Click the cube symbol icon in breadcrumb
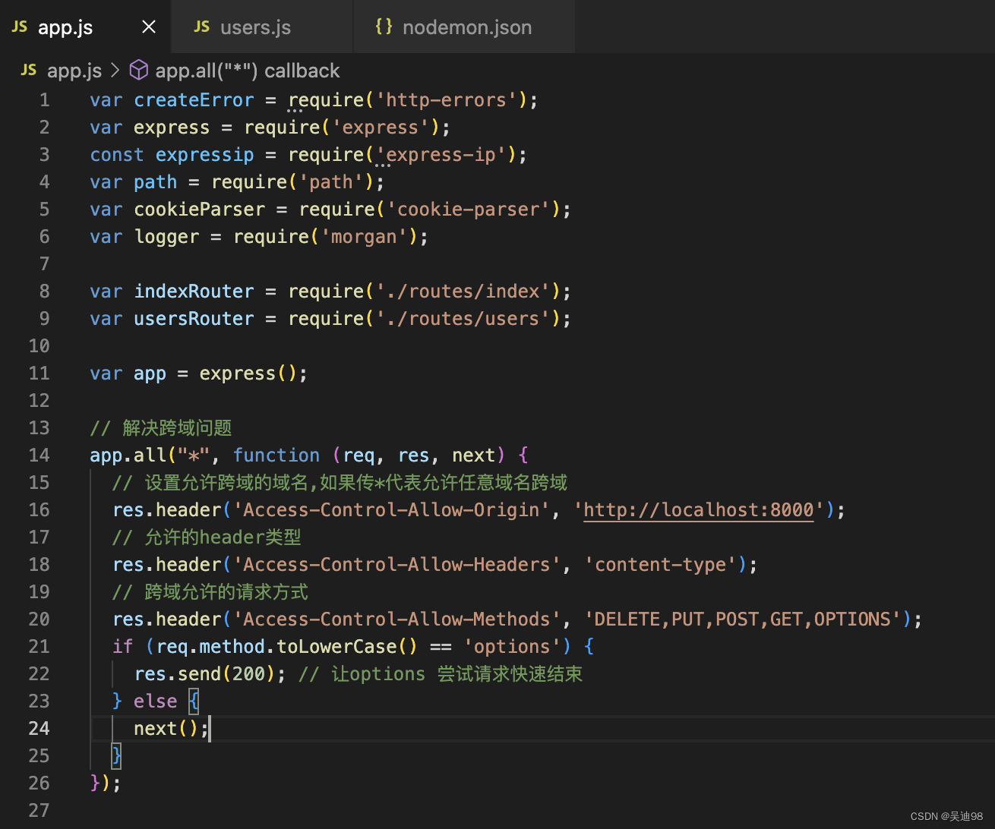Viewport: 995px width, 829px height. click(139, 71)
